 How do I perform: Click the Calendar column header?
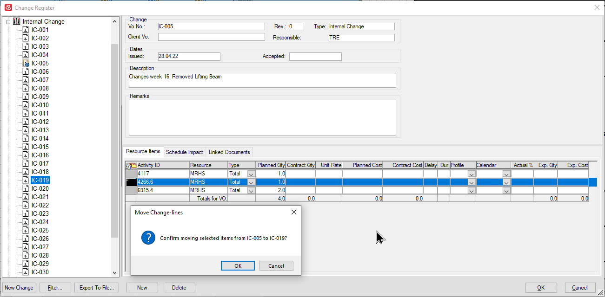click(x=493, y=165)
